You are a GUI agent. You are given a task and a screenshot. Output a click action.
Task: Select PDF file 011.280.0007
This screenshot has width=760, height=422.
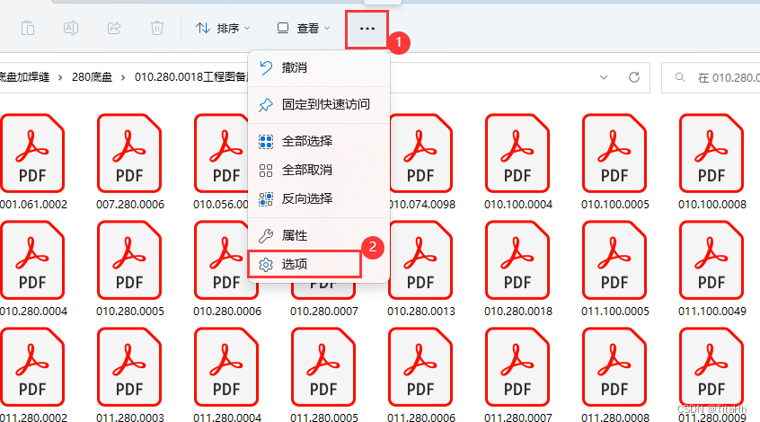click(x=517, y=374)
